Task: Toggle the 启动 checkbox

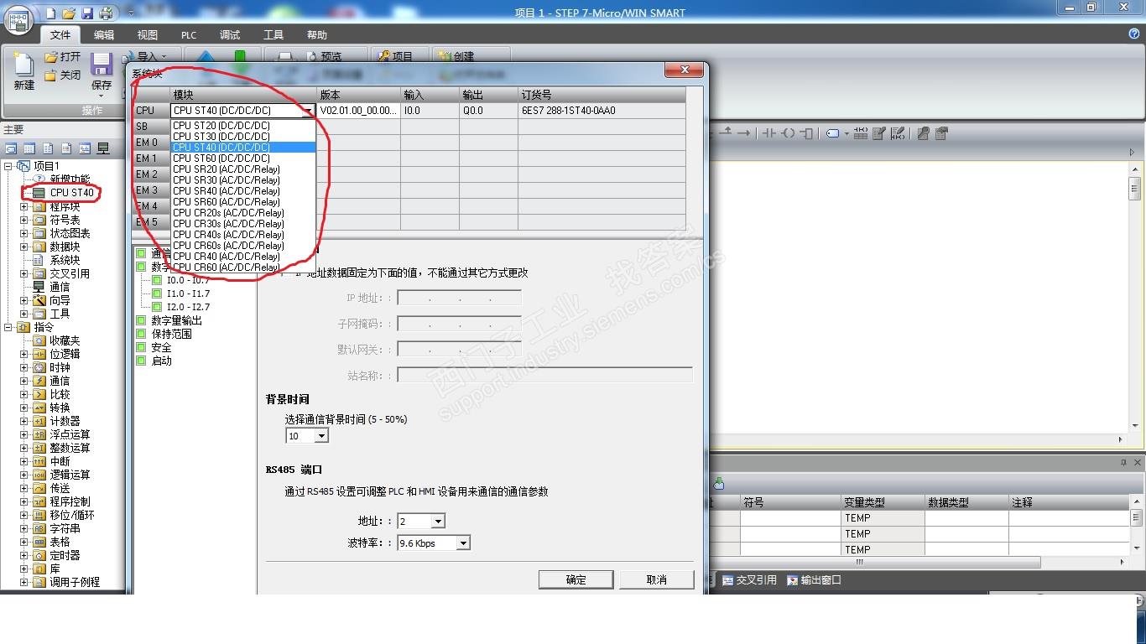Action: [142, 361]
